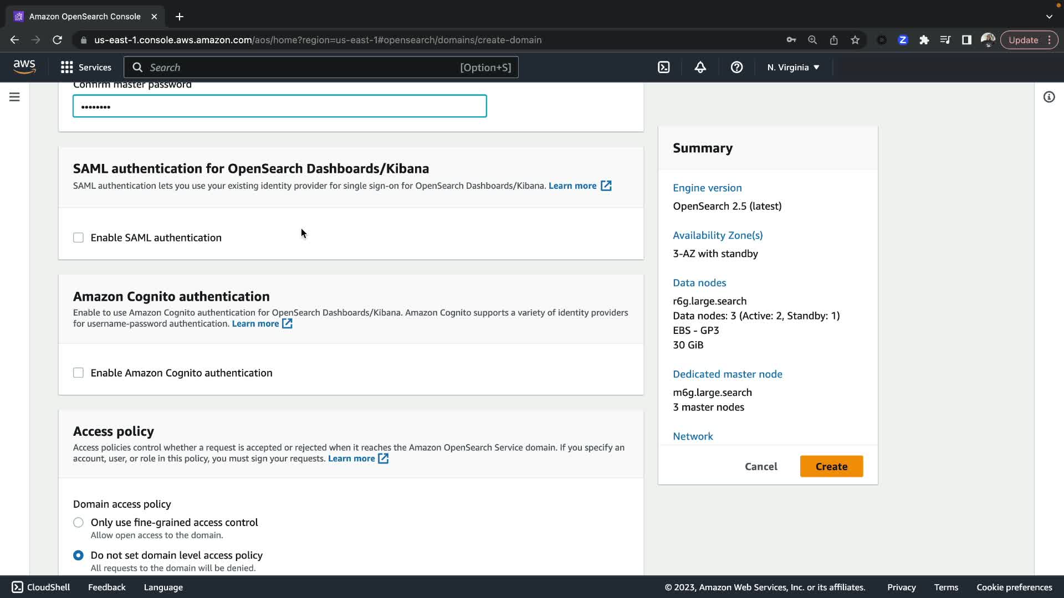Image resolution: width=1064 pixels, height=598 pixels.
Task: Click the Confirm master password field
Action: pyautogui.click(x=279, y=106)
